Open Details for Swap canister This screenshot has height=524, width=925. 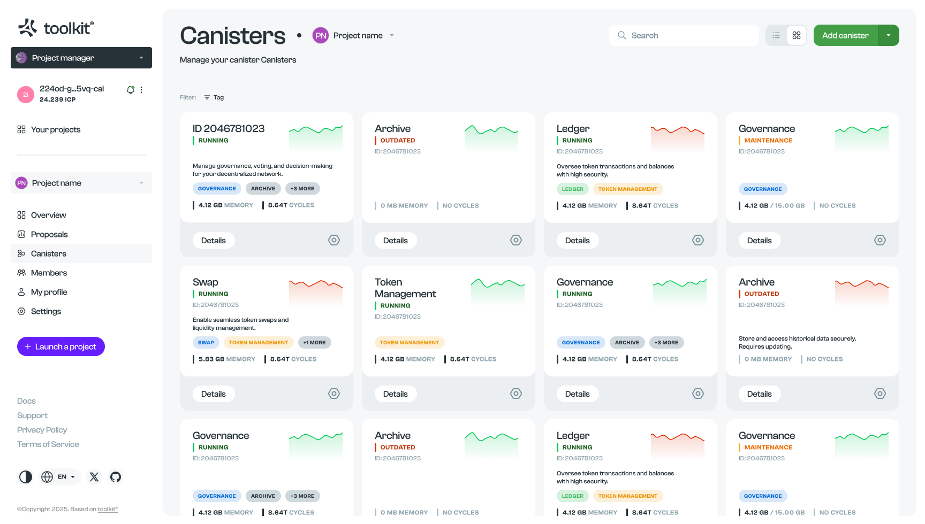click(x=214, y=394)
